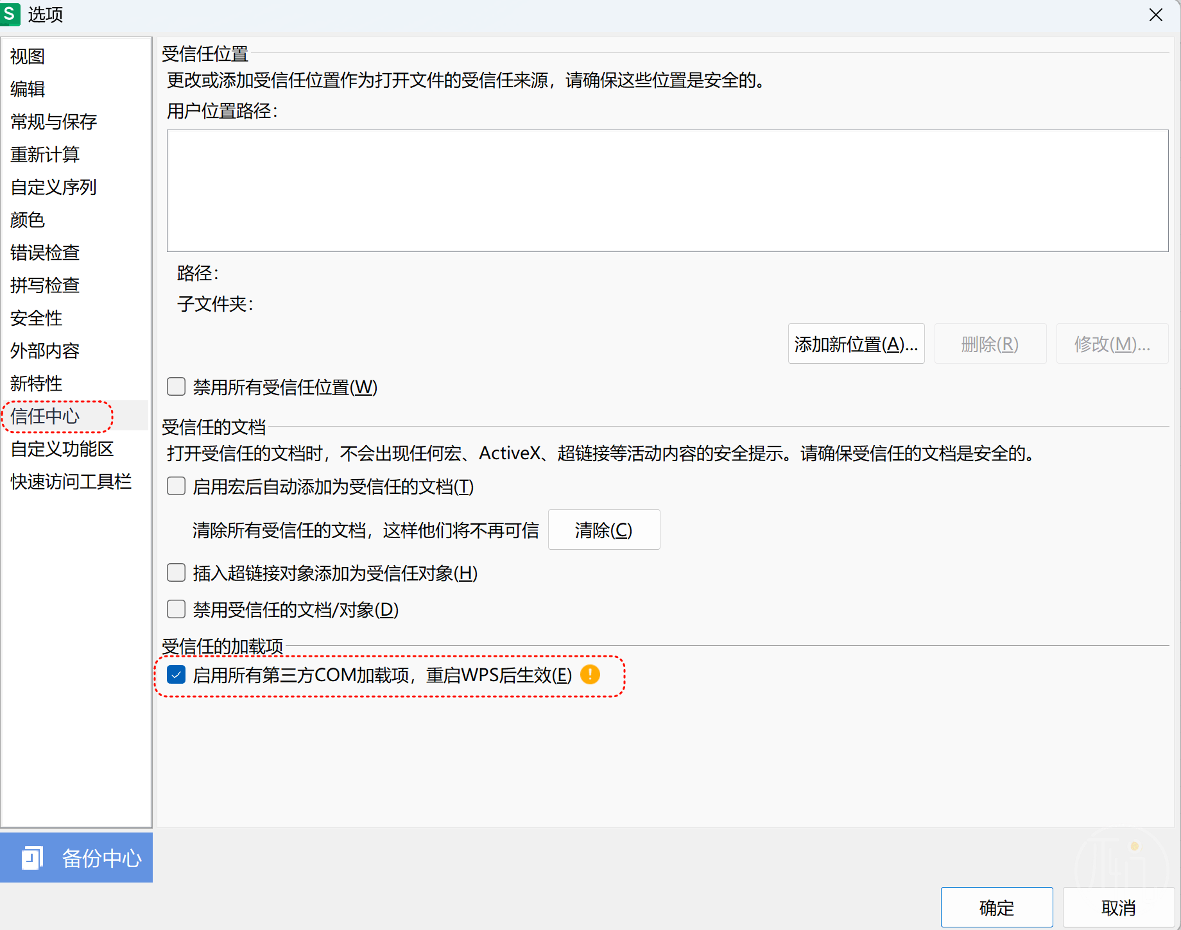Toggle 插入超链接对象添加为受信任对象 checkbox
The width and height of the screenshot is (1181, 930).
[176, 573]
